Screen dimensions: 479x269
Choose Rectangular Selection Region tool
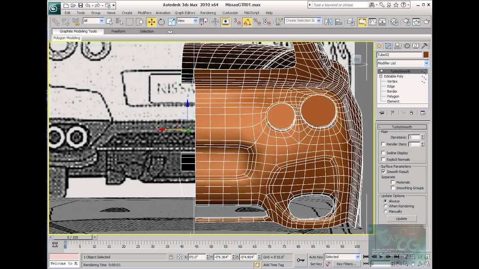coord(129,22)
